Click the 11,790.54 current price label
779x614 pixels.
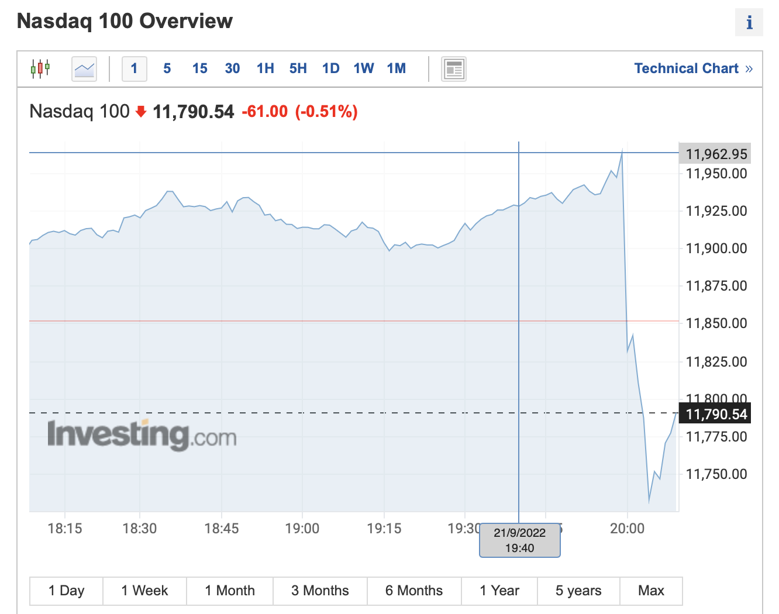(716, 414)
